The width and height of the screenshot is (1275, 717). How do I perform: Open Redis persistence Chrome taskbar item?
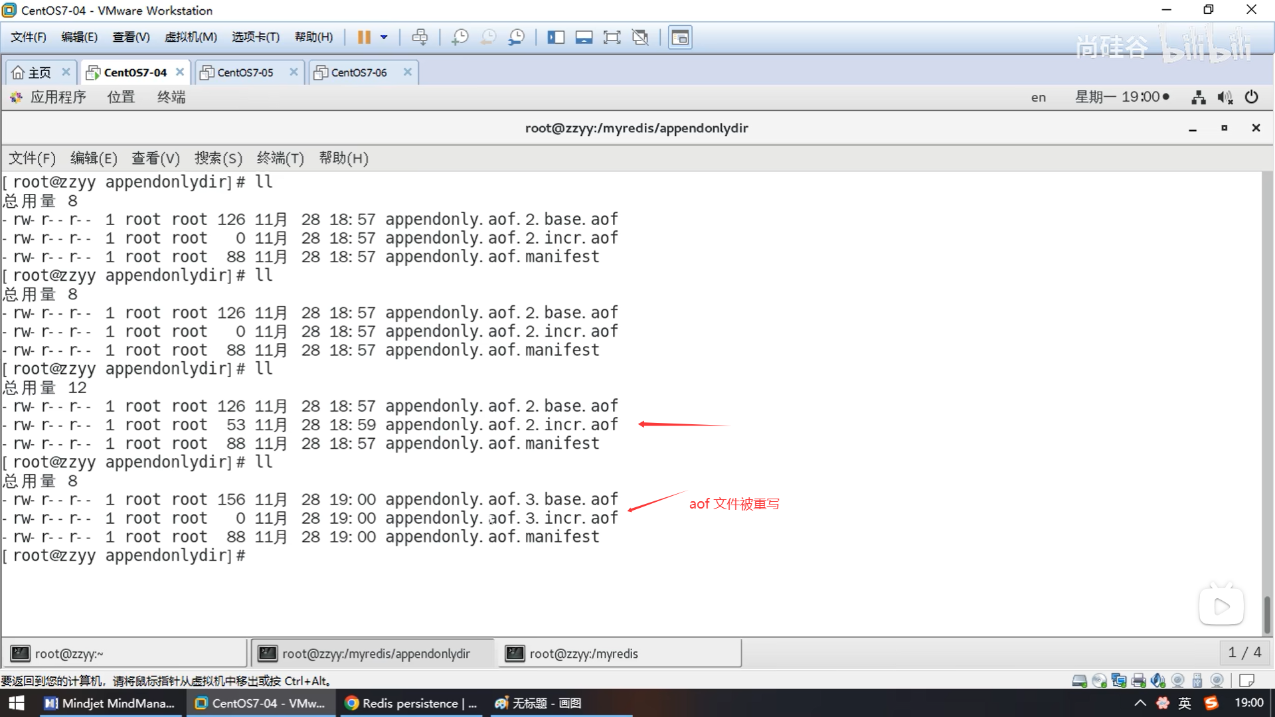click(412, 703)
